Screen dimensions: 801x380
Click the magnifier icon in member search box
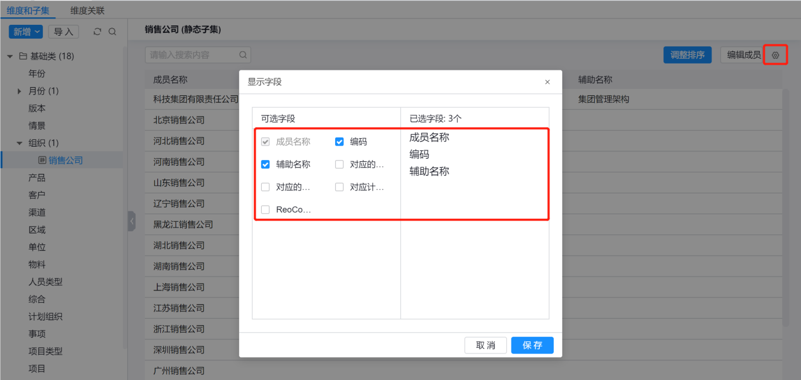tap(243, 55)
